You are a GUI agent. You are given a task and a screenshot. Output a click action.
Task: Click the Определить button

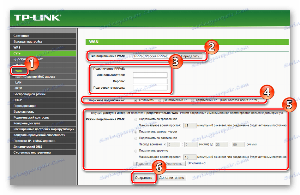pos(190,56)
